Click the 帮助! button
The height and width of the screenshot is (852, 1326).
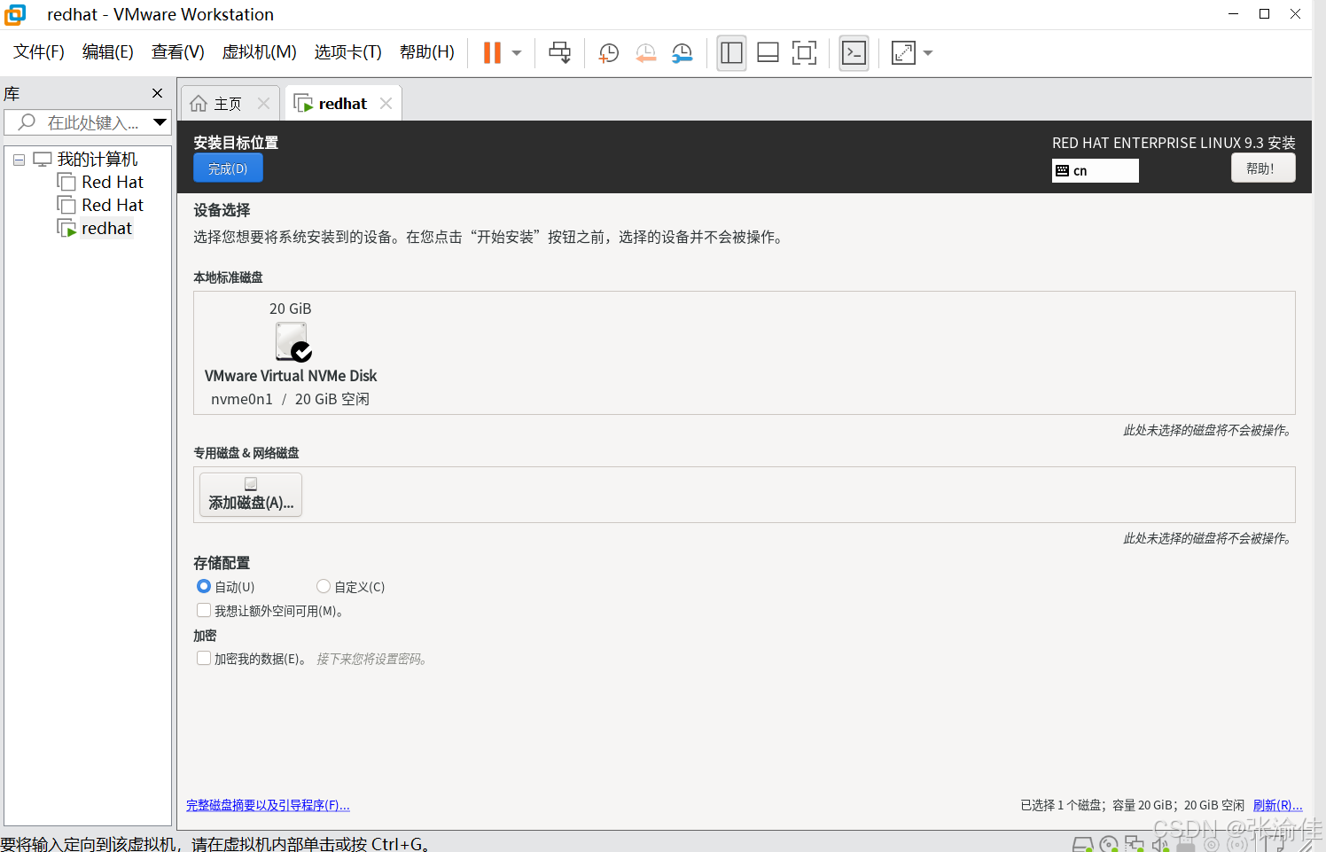click(1262, 168)
